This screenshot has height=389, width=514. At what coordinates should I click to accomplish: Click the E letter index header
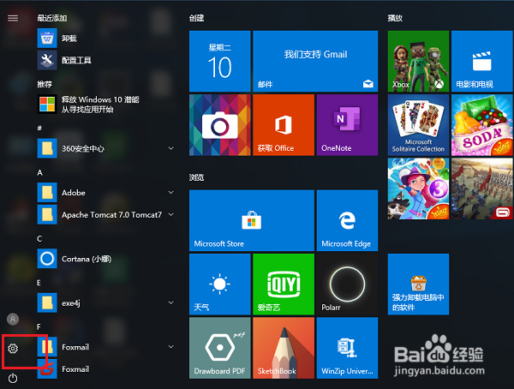pyautogui.click(x=39, y=283)
